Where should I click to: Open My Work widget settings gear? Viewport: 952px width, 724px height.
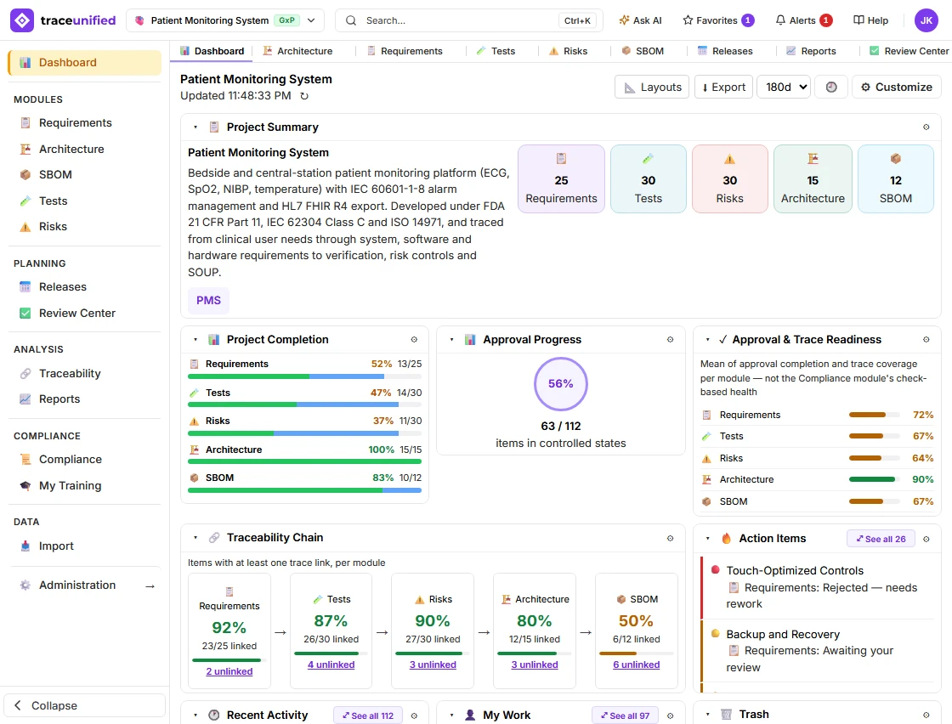click(671, 716)
